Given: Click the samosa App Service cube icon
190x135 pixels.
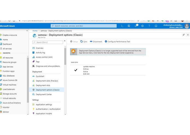Looking at the screenshot, I should point(34,36).
